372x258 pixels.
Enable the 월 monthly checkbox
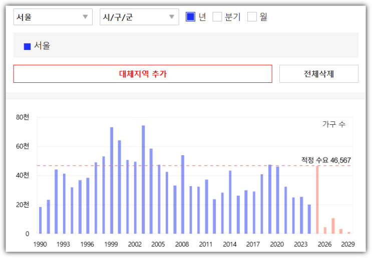tap(252, 17)
